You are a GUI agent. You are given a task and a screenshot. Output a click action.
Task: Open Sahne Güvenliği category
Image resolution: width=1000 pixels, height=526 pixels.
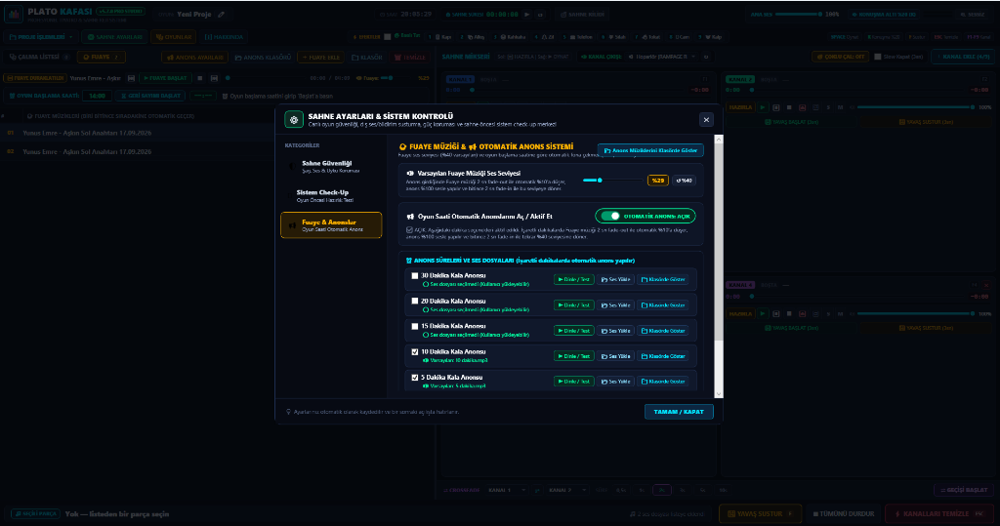[x=331, y=167]
